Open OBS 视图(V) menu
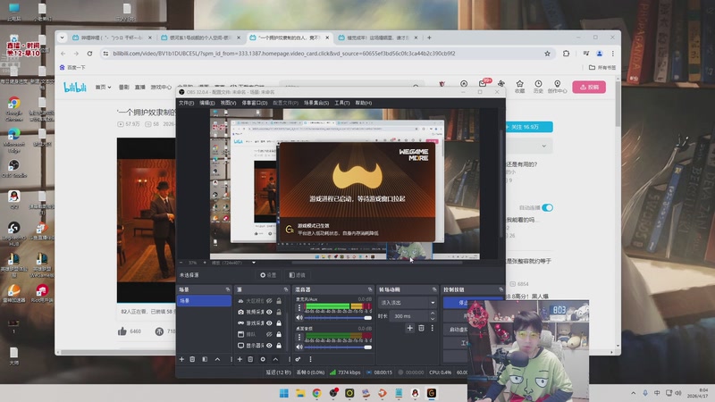The width and height of the screenshot is (715, 402). 229,103
